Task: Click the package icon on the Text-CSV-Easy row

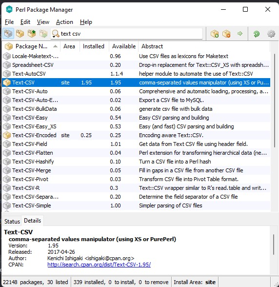Action: [x=7, y=118]
